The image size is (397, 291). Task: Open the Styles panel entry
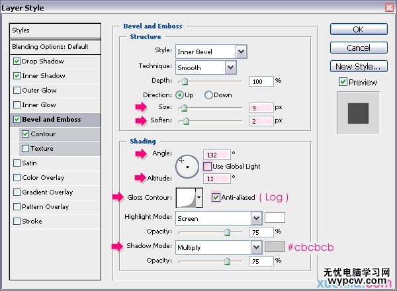point(55,30)
